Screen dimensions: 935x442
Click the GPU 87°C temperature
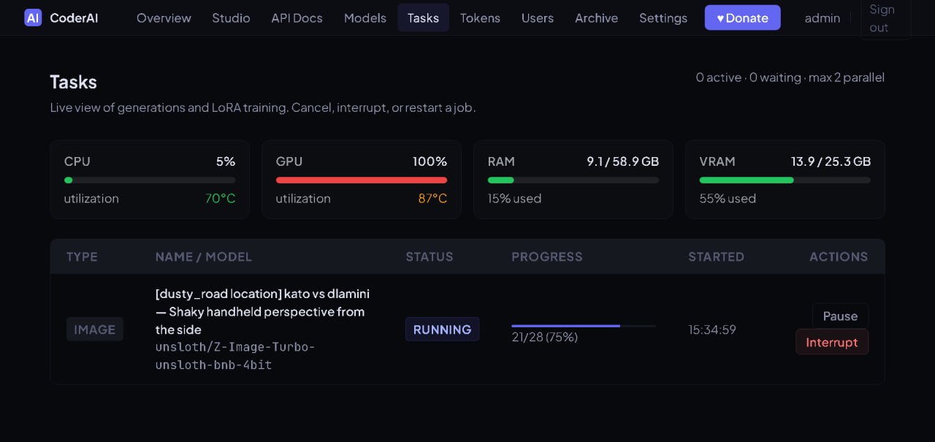(432, 199)
